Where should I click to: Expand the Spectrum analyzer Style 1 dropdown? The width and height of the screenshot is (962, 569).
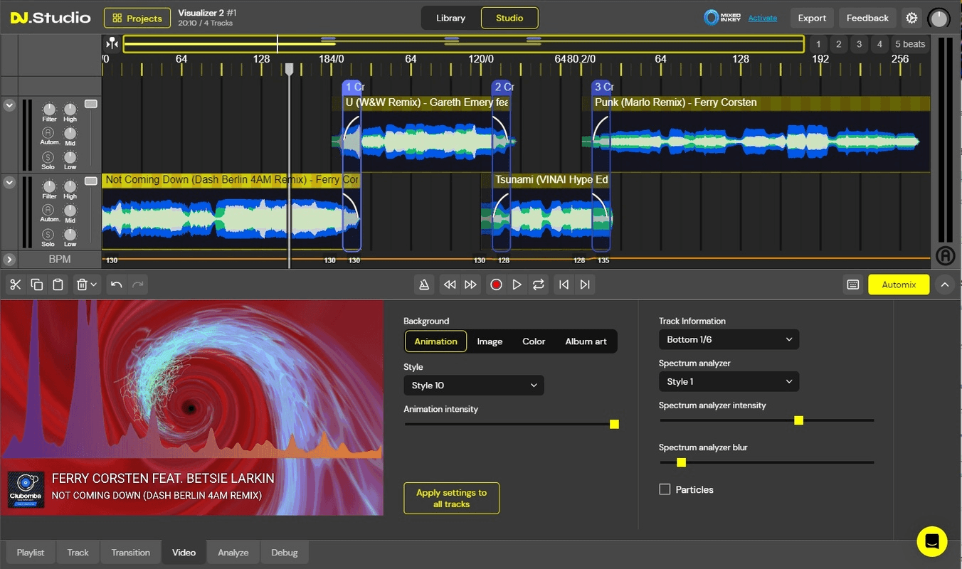729,382
